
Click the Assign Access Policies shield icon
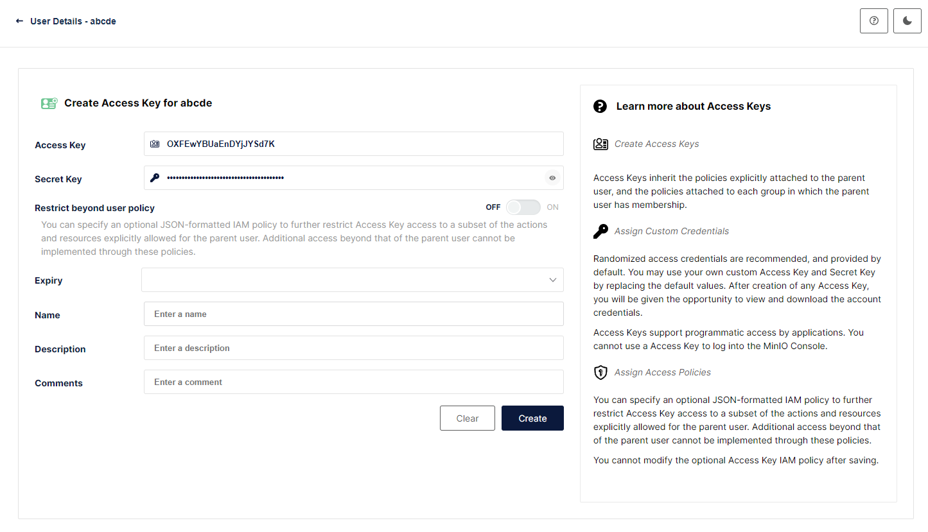tap(600, 372)
